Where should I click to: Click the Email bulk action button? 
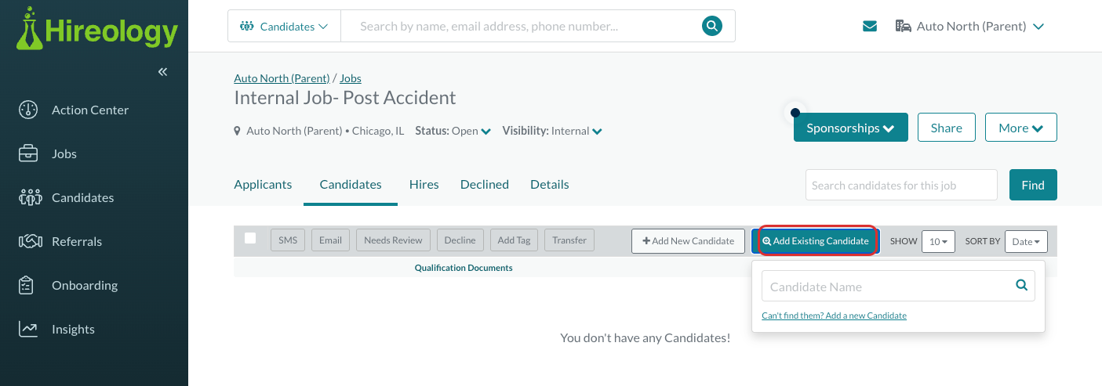point(330,240)
